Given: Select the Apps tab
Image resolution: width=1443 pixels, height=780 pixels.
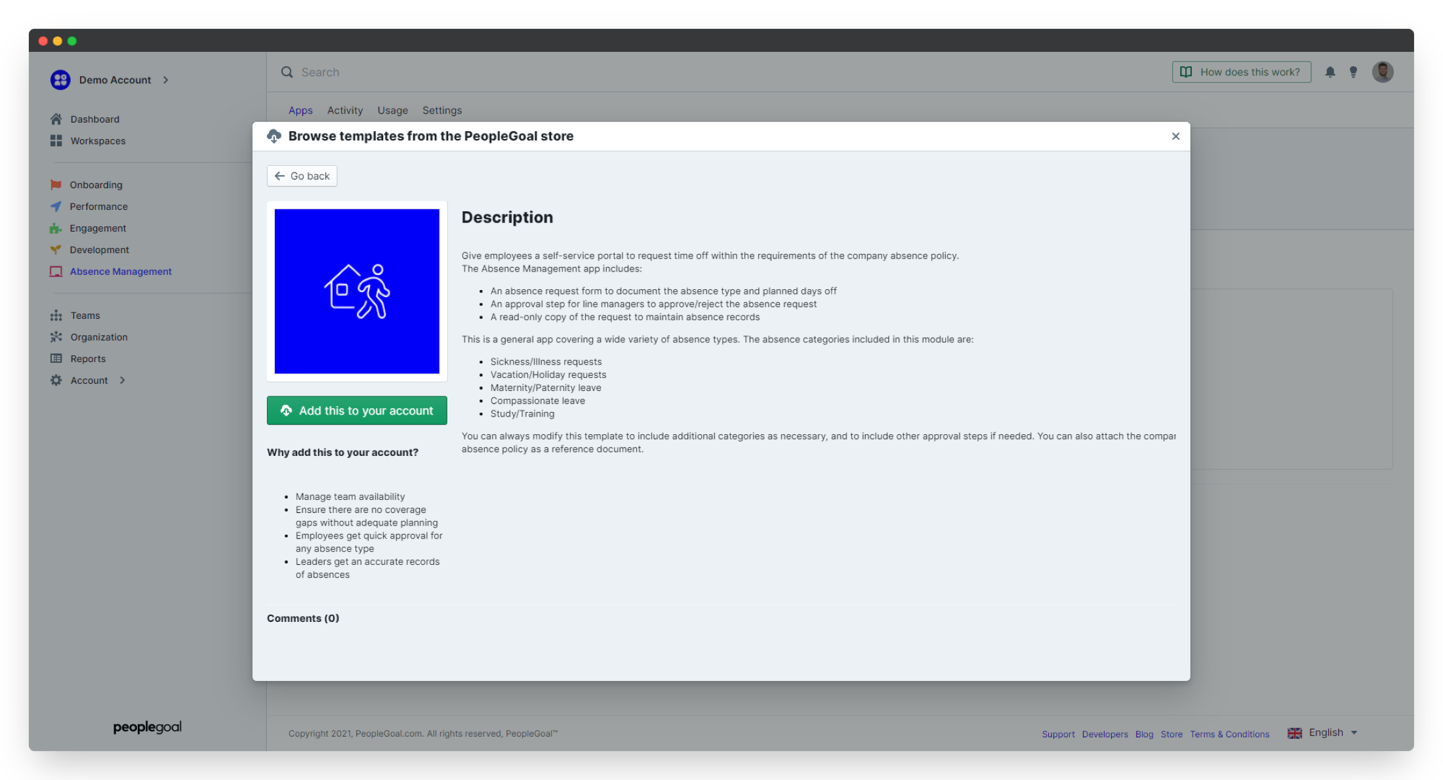Looking at the screenshot, I should coord(300,110).
